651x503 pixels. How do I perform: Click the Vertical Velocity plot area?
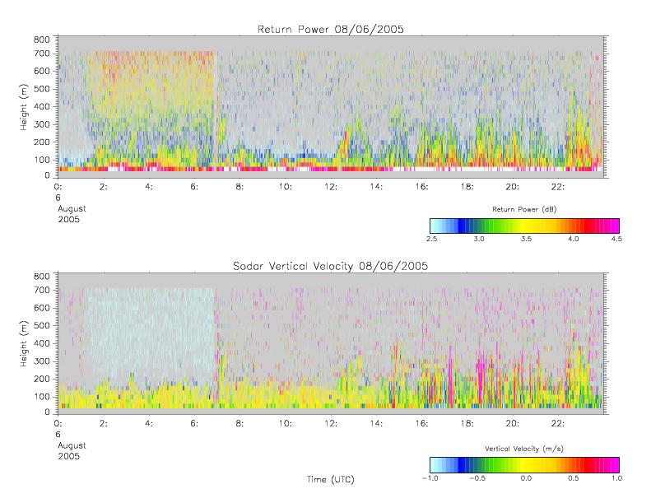(331, 343)
